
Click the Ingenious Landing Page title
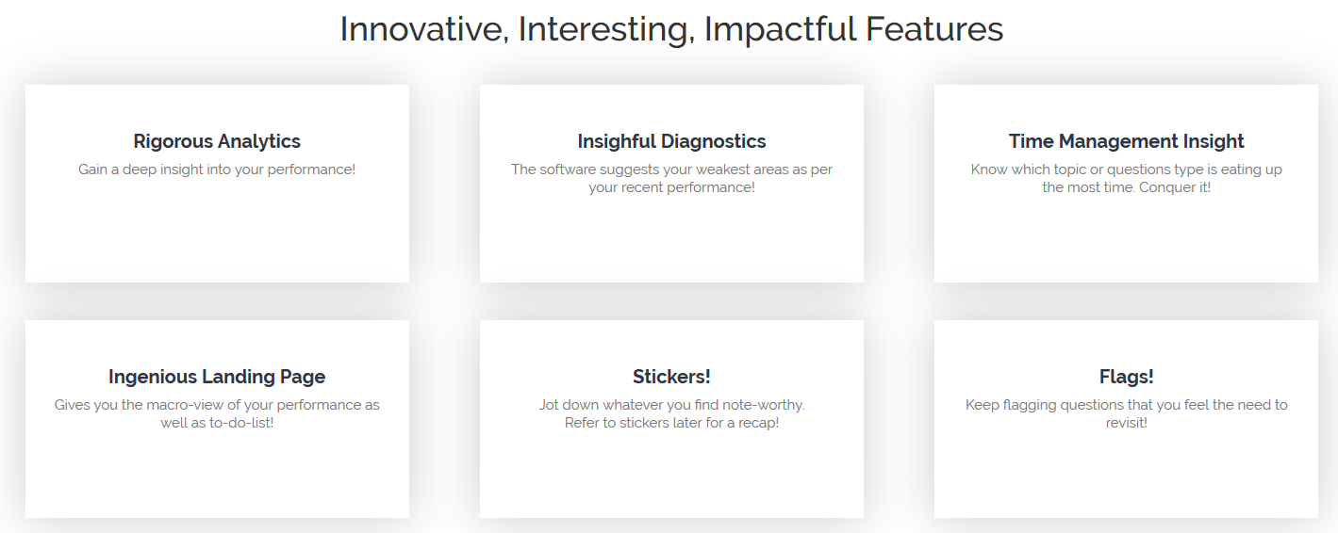(217, 377)
